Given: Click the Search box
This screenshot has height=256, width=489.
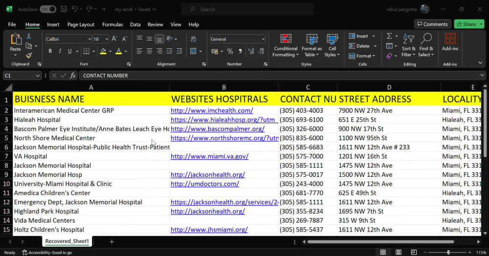Looking at the screenshot, I should pyautogui.click(x=247, y=9).
